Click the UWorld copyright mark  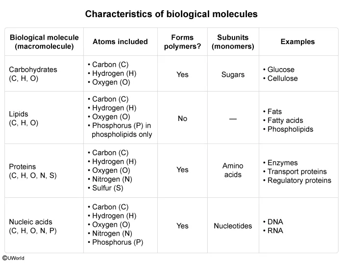click(x=13, y=257)
